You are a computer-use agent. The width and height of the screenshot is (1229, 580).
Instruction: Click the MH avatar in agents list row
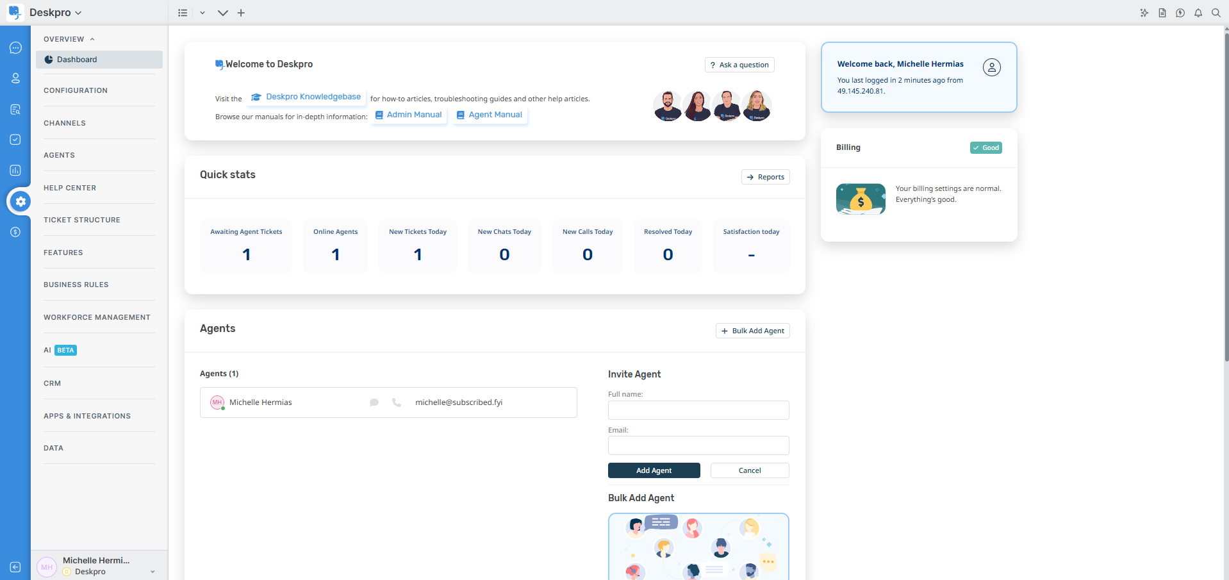[x=217, y=402]
